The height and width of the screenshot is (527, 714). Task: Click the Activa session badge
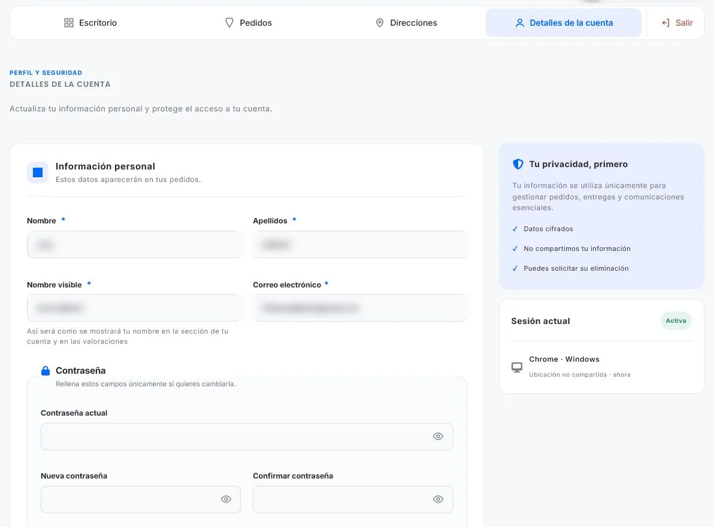point(676,321)
